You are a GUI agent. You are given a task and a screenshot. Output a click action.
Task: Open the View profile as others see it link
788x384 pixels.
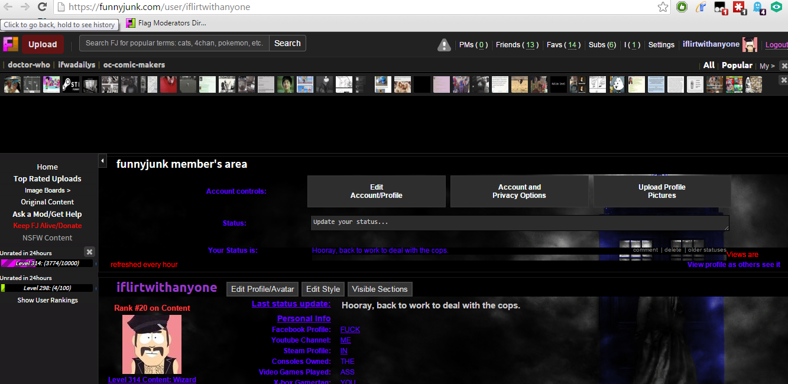coord(733,265)
